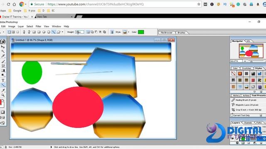The height and width of the screenshot is (149, 266).
Task: Open the View menu
Action: pyautogui.click(x=46, y=26)
